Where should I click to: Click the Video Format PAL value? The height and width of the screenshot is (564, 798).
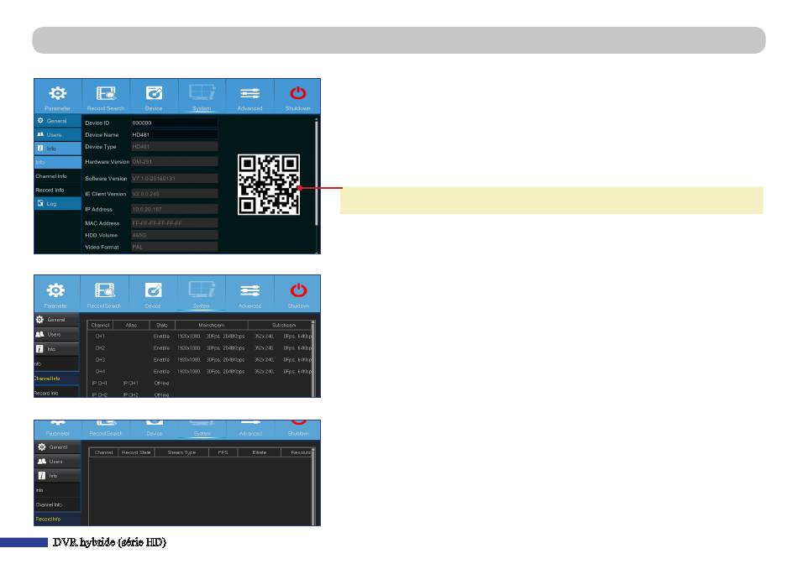pos(175,247)
